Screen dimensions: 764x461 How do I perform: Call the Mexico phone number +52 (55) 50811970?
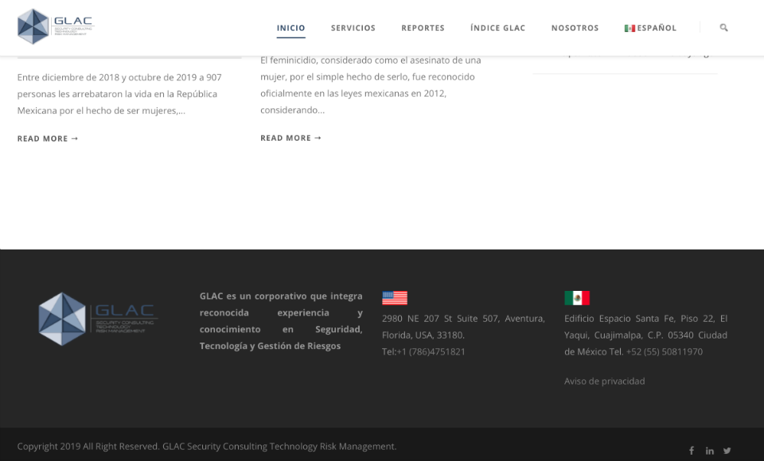664,351
